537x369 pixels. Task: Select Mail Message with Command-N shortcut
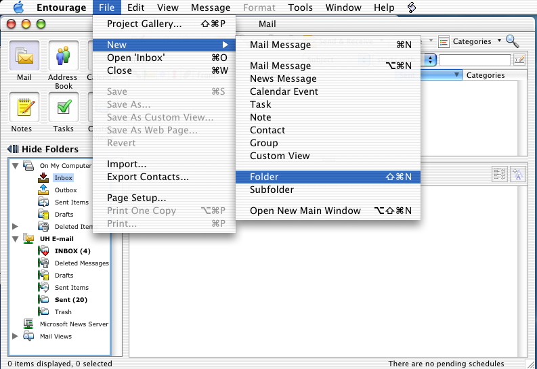click(328, 45)
